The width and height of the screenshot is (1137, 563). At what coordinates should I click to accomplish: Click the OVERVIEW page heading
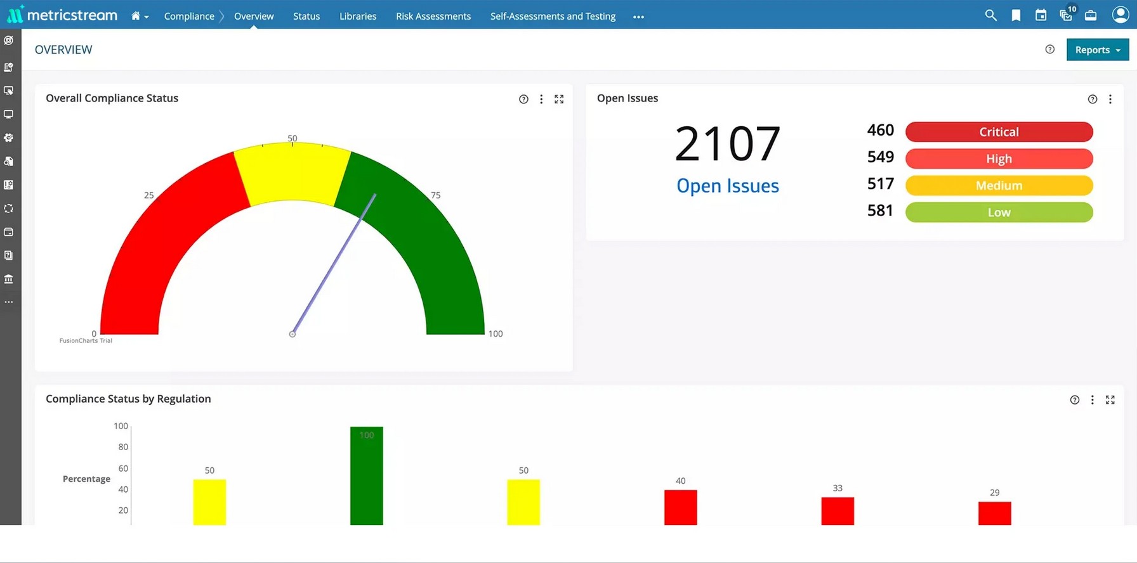(x=63, y=49)
